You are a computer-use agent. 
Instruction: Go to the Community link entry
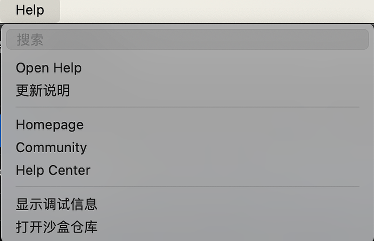pyautogui.click(x=51, y=147)
